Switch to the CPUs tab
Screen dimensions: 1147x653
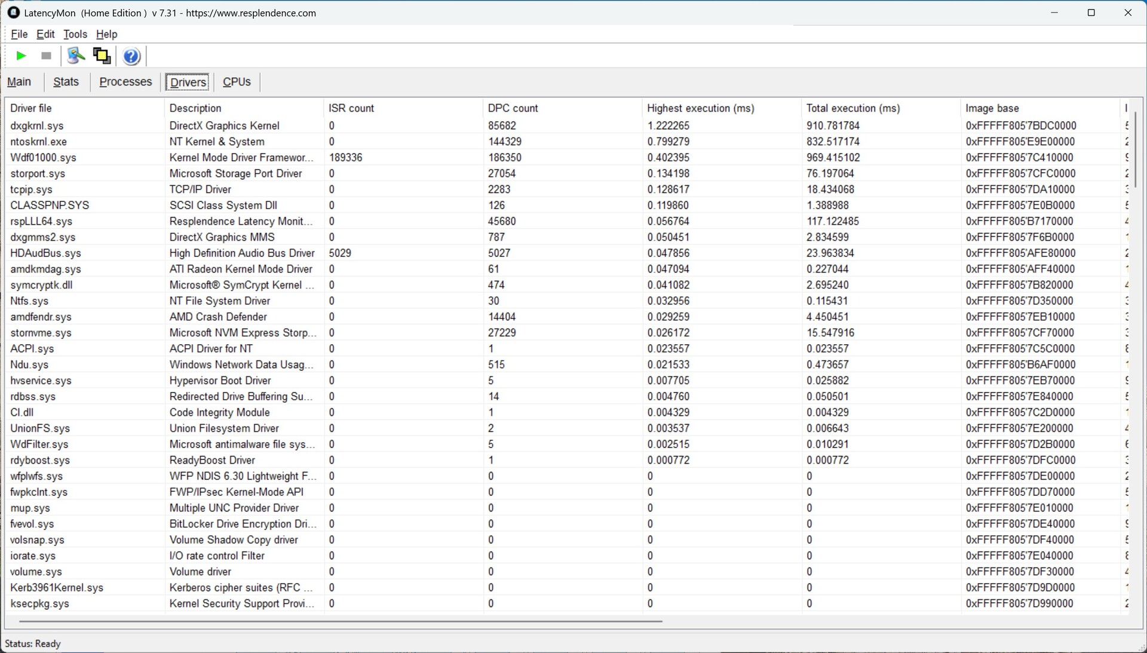pyautogui.click(x=237, y=82)
